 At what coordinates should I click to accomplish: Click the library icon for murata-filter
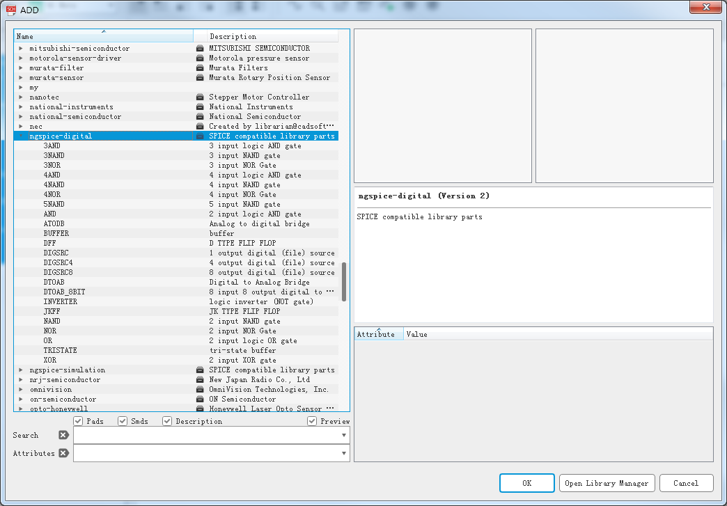(200, 68)
